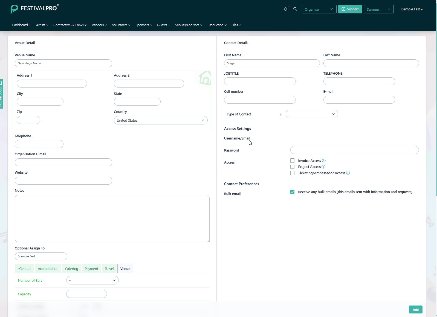Open the Sponsors menu
Screen dimensions: 437x317
(144, 25)
